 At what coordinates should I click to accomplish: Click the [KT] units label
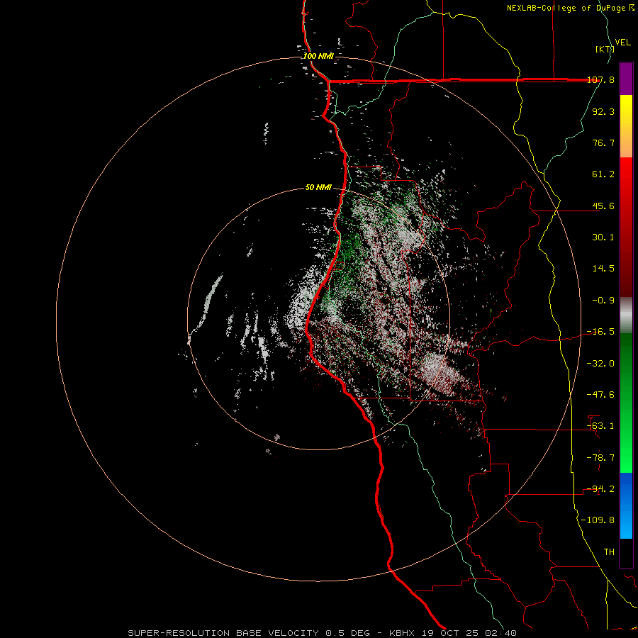point(605,49)
